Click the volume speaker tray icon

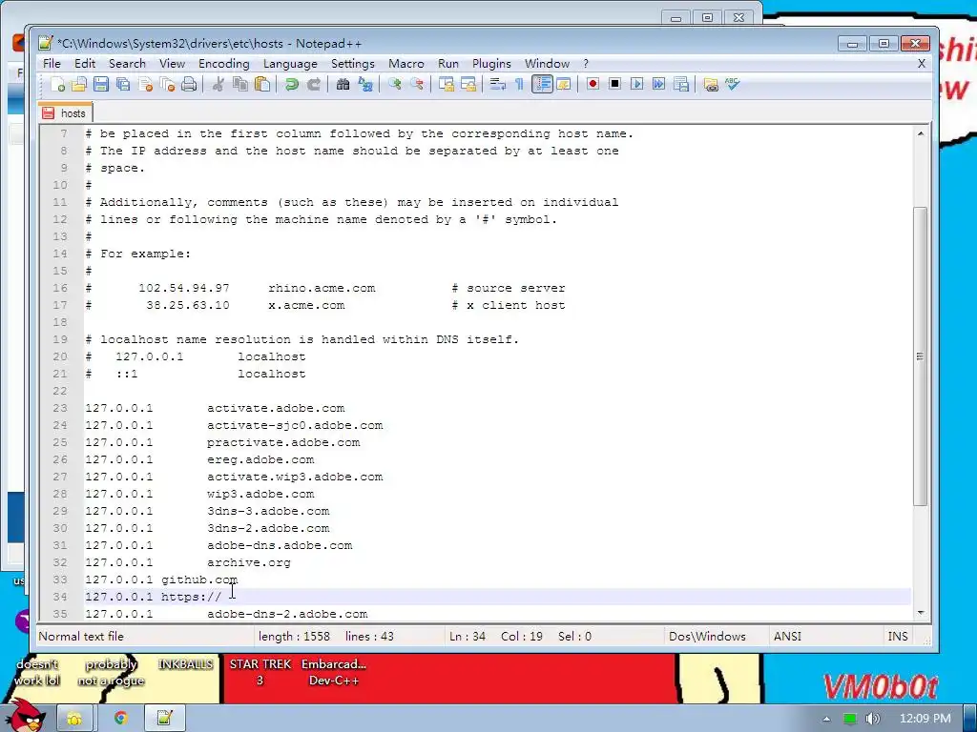tap(872, 719)
